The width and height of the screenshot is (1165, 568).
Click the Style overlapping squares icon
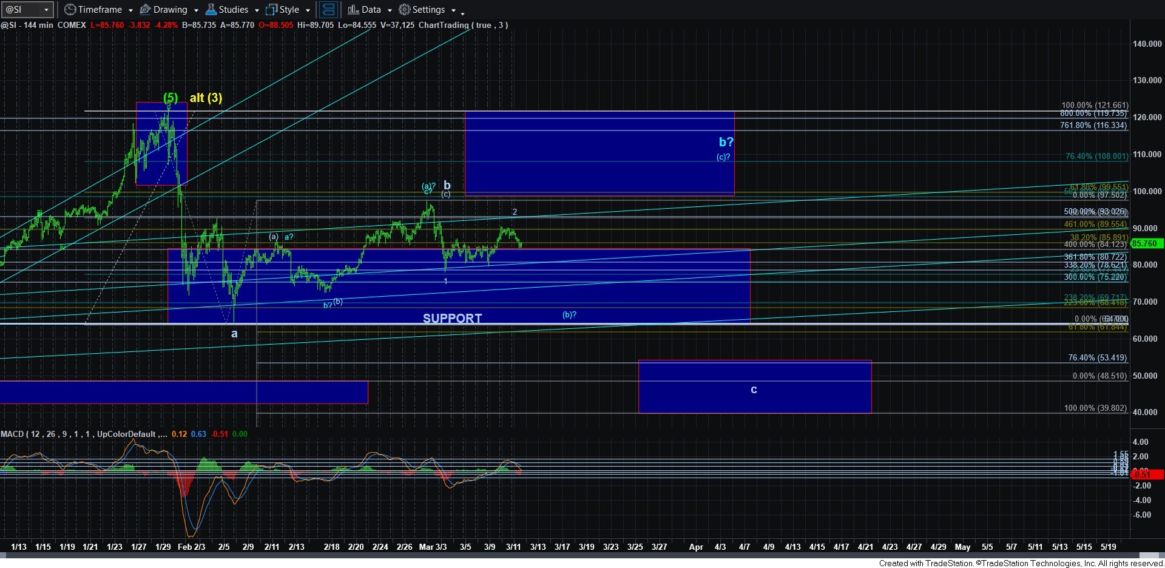[272, 10]
